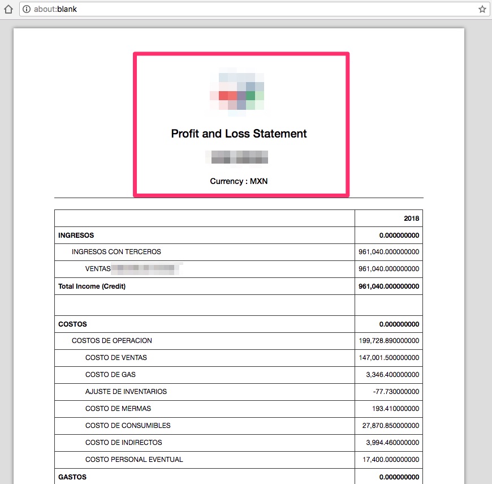
Task: Select the Currency : MXN label
Action: point(239,181)
